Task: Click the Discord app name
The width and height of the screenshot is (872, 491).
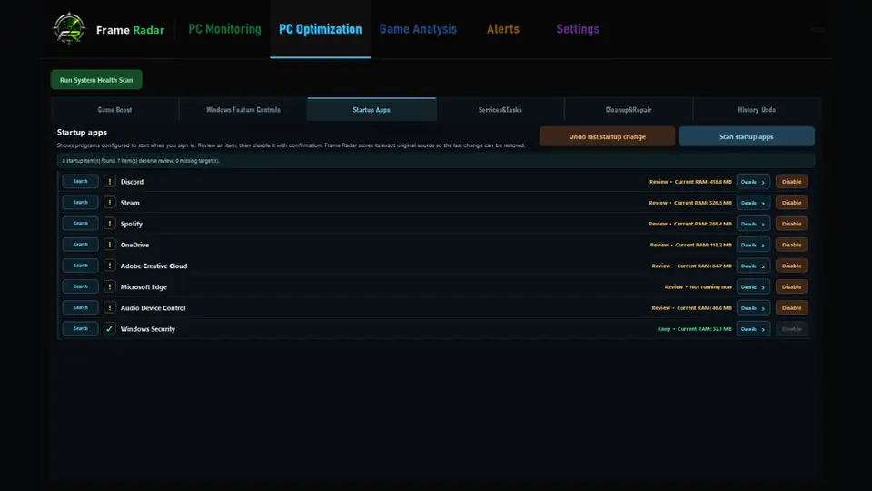Action: (x=132, y=182)
